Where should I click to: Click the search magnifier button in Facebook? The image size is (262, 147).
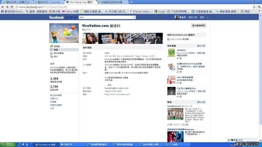pyautogui.click(x=134, y=17)
